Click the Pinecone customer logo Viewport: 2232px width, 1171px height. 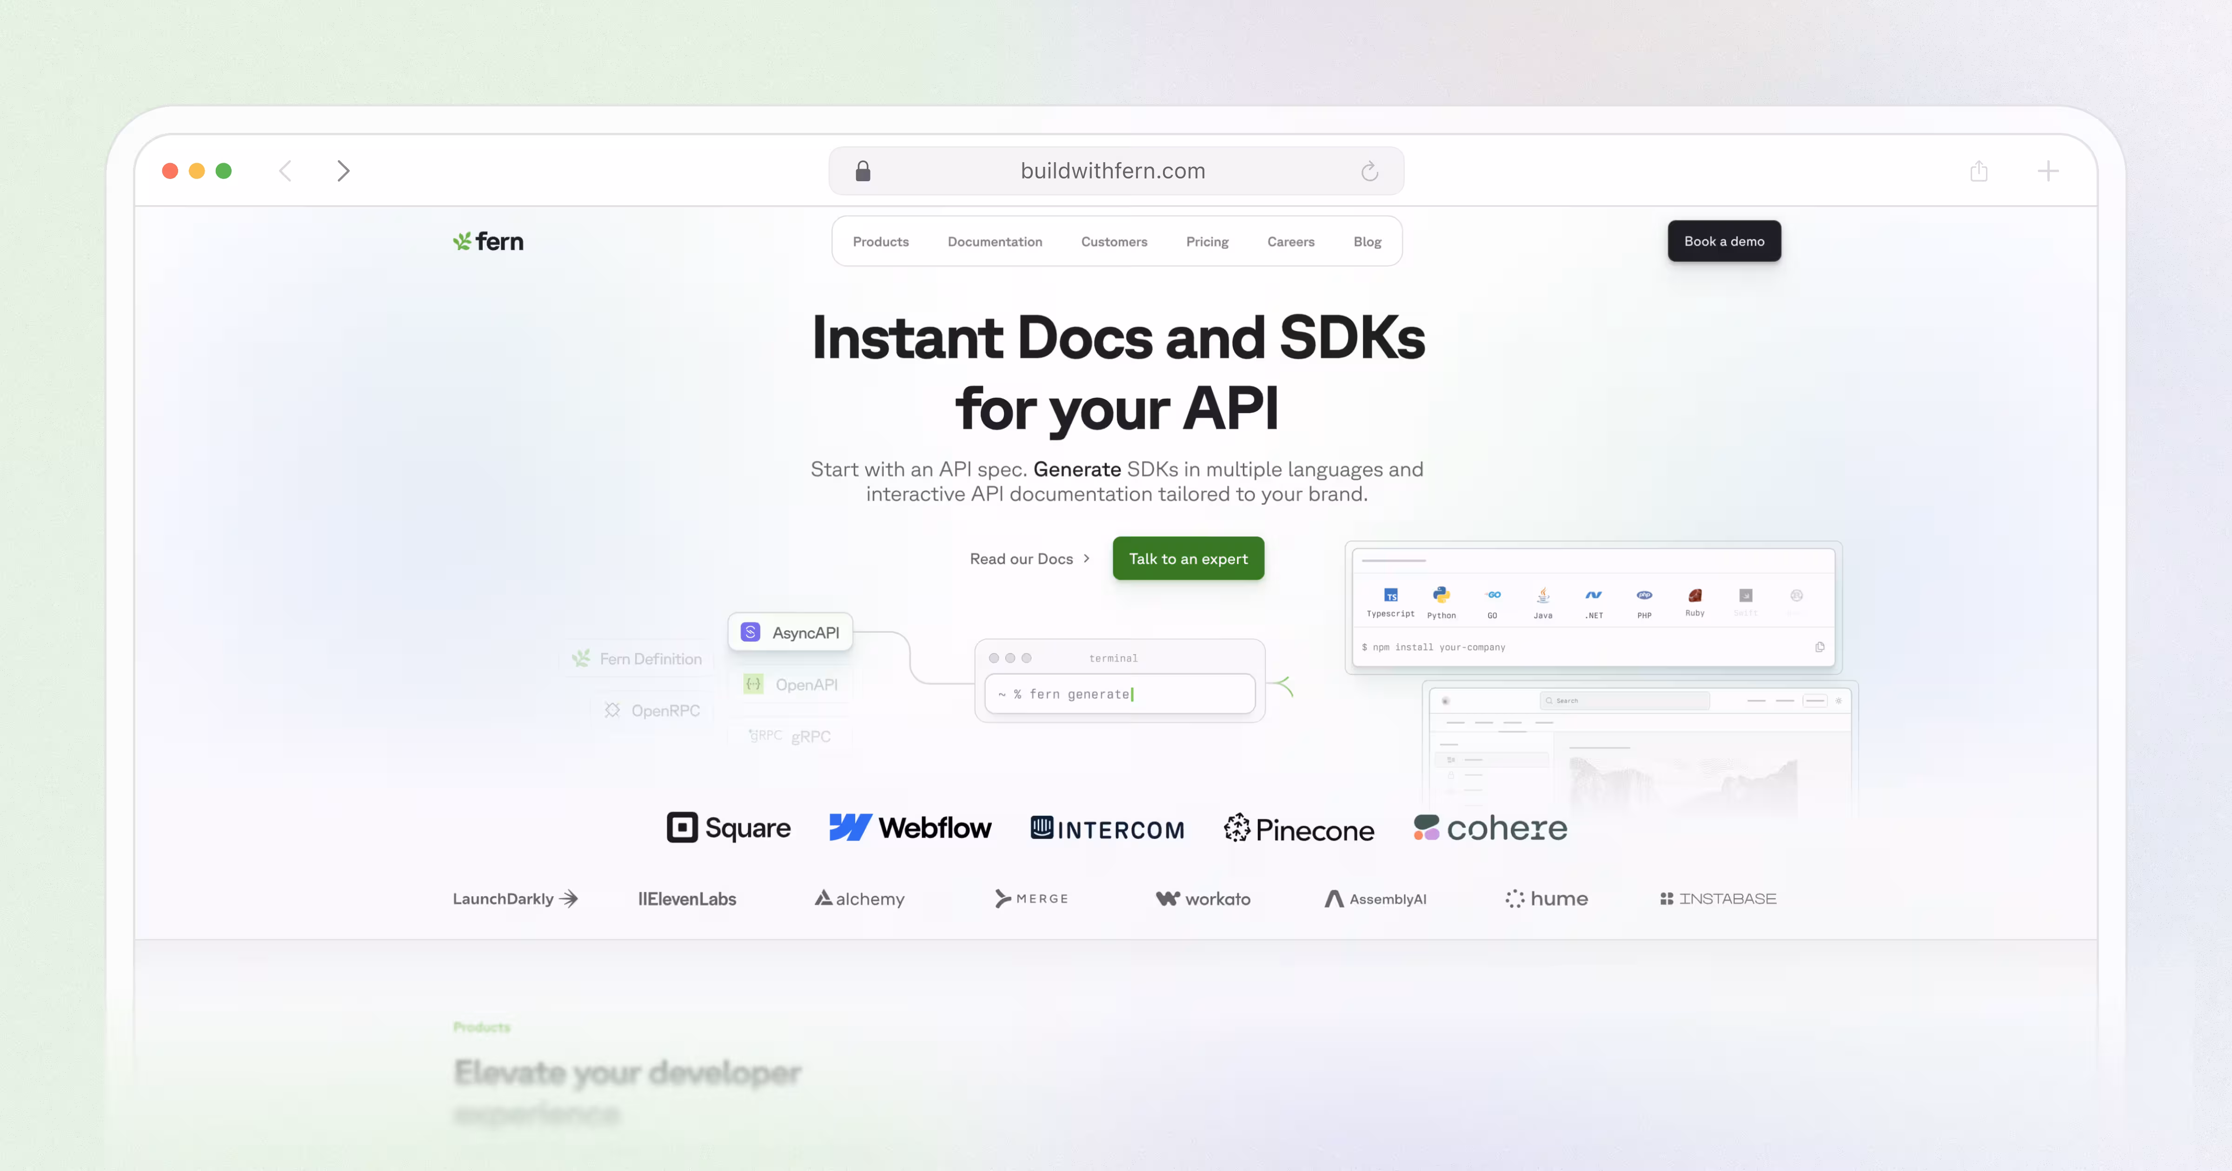[1299, 829]
